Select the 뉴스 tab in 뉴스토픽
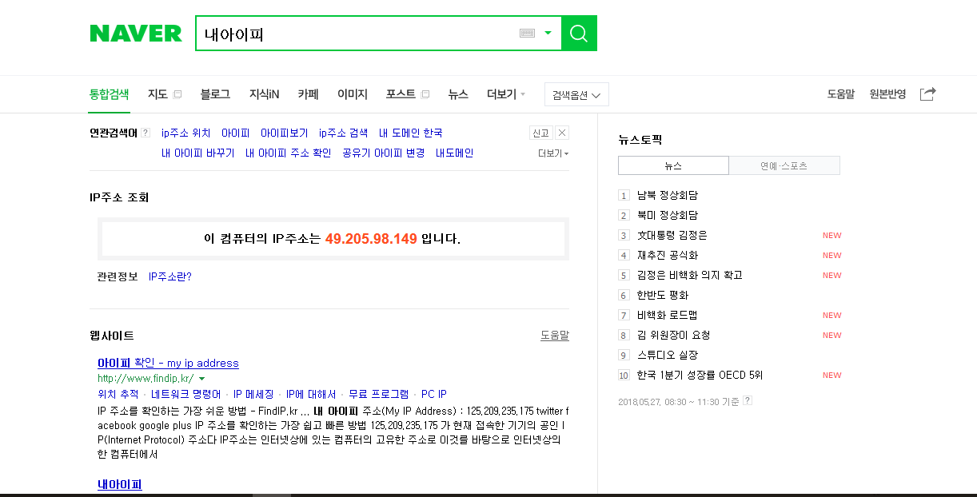977x497 pixels. point(673,165)
